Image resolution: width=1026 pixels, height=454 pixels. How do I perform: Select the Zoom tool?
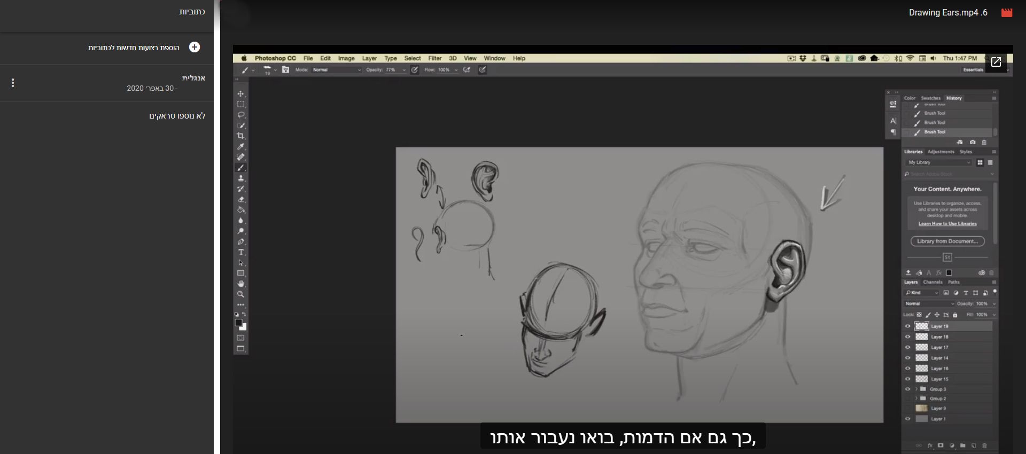pos(240,294)
